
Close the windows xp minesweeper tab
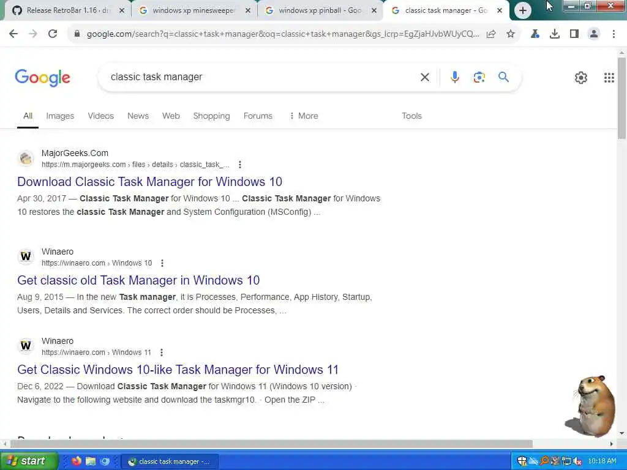tap(248, 11)
